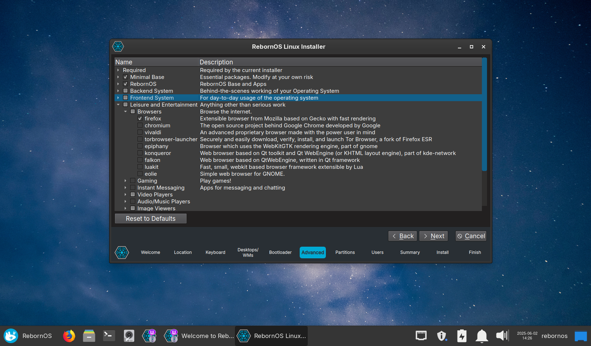Enable the luakit checkbox
This screenshot has height=346, width=591.
[140, 167]
